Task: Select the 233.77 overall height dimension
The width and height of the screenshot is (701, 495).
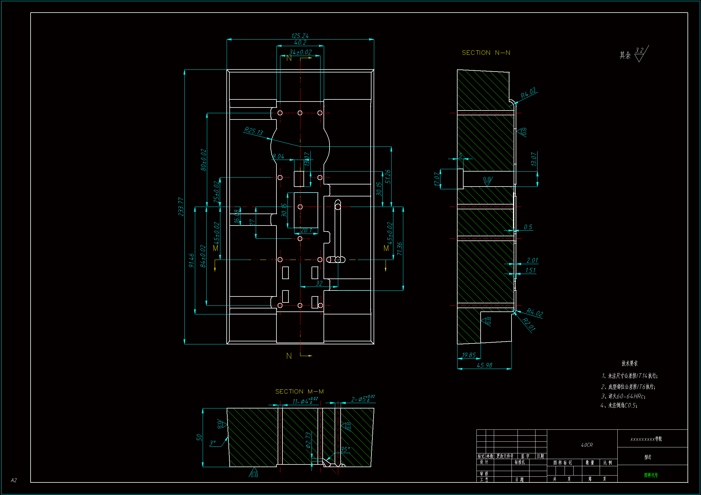Action: 181,207
